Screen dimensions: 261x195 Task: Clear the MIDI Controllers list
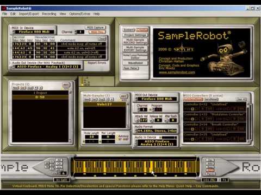241,99
